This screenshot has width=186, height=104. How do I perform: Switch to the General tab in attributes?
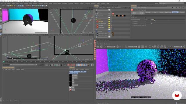pyautogui.click(x=148, y=12)
